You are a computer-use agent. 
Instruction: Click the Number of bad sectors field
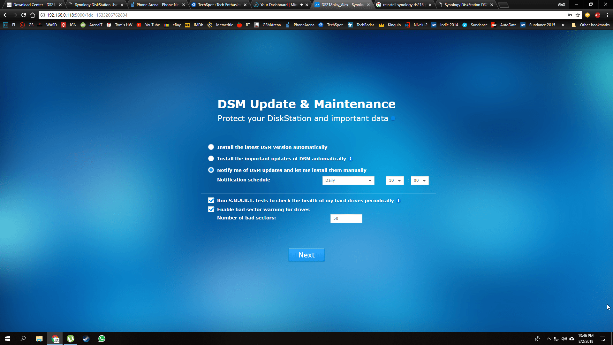(x=346, y=218)
